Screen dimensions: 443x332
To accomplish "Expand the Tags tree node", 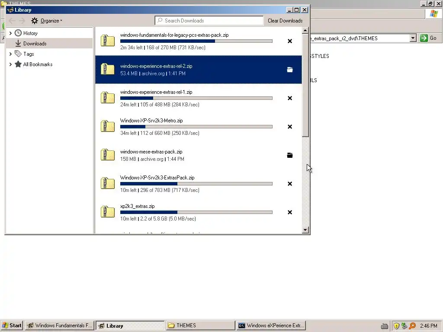I will pos(10,54).
